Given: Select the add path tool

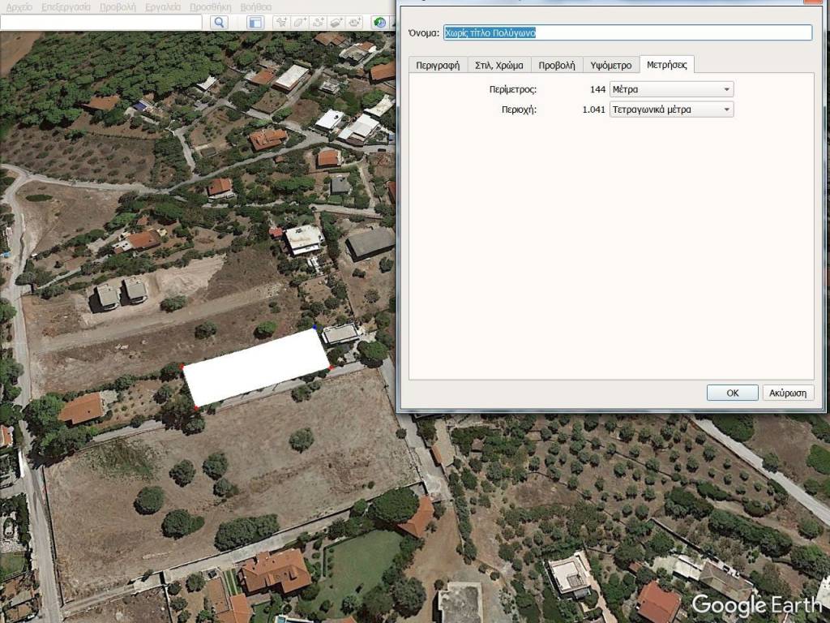Looking at the screenshot, I should 319,23.
